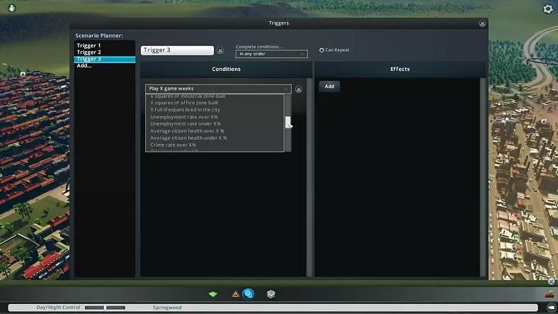Choose Unemployment rate over X% option
Screen dimensions: 558x314
click(x=184, y=117)
